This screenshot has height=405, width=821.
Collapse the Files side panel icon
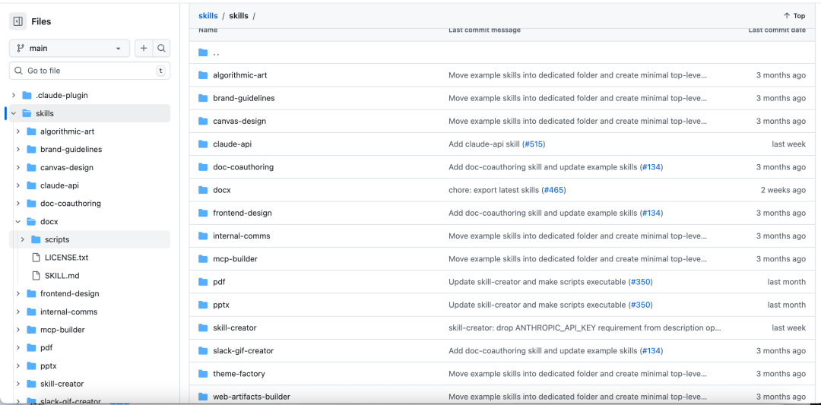click(x=18, y=21)
